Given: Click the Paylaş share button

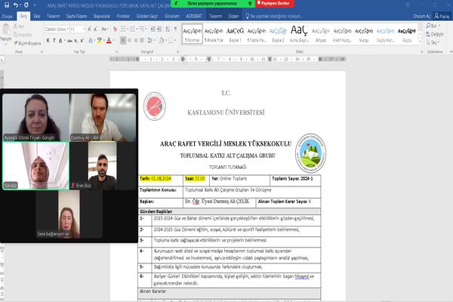Looking at the screenshot, I should pos(442,17).
